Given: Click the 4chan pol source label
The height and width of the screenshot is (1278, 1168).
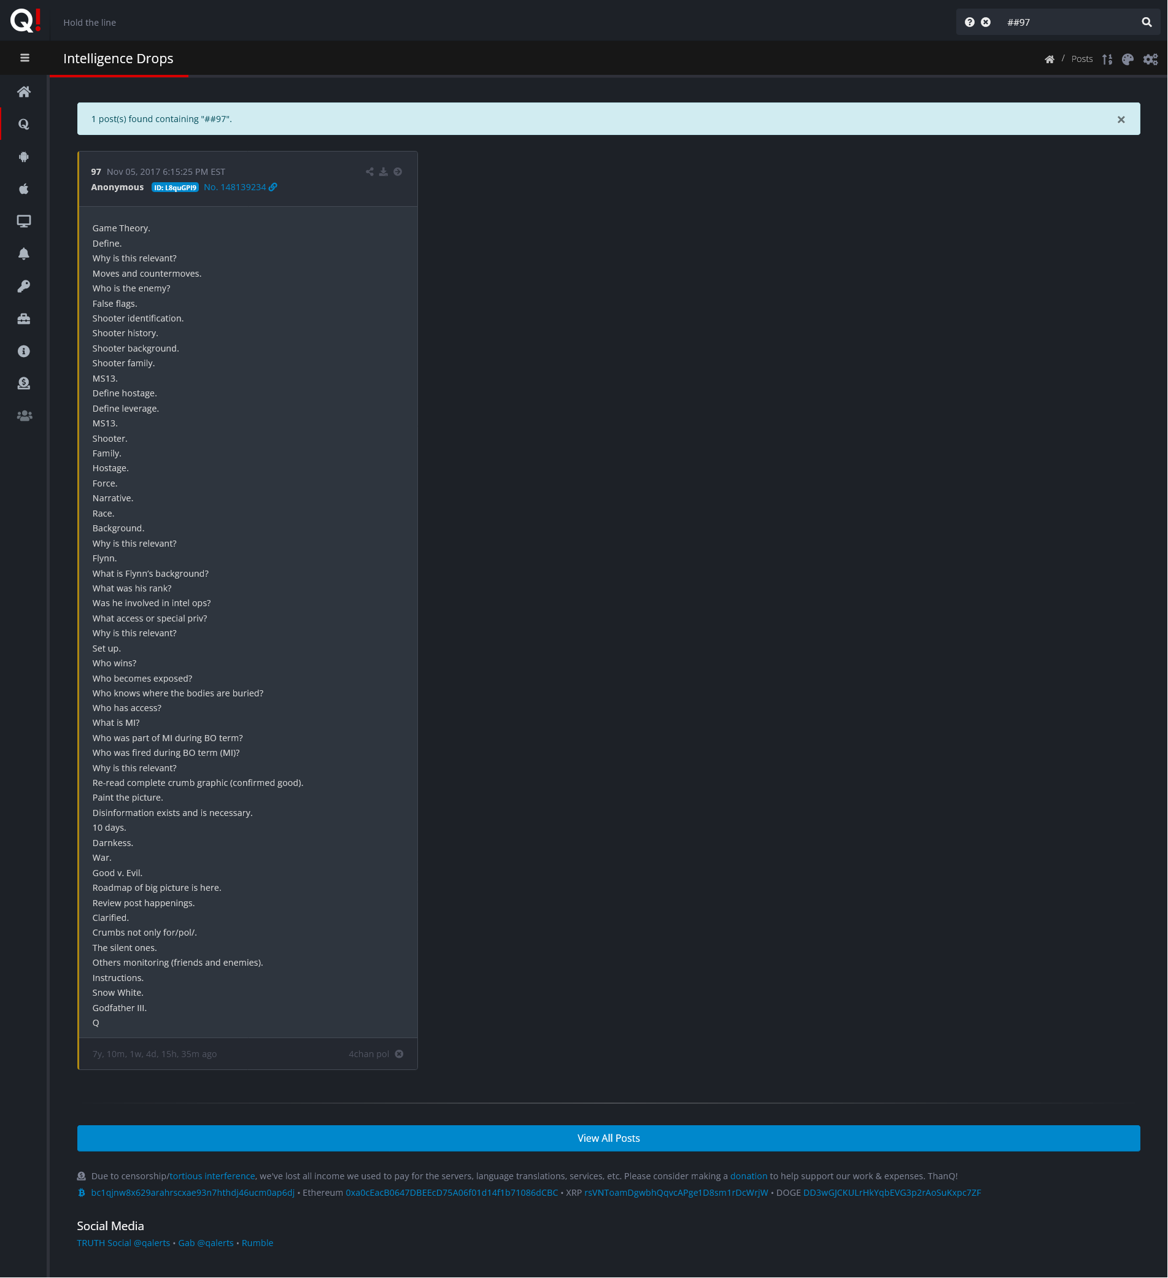Looking at the screenshot, I should 369,1054.
